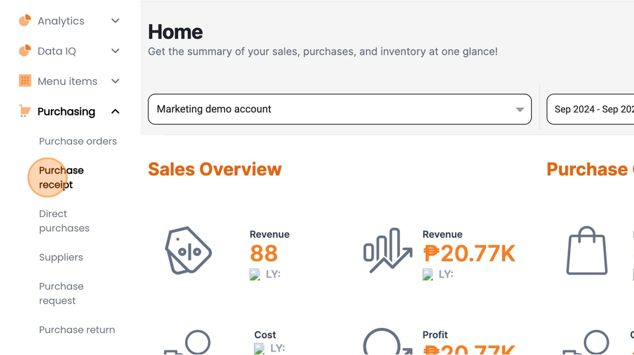This screenshot has width=634, height=355.
Task: Click the Purchasing shopping cart icon
Action: pos(25,111)
